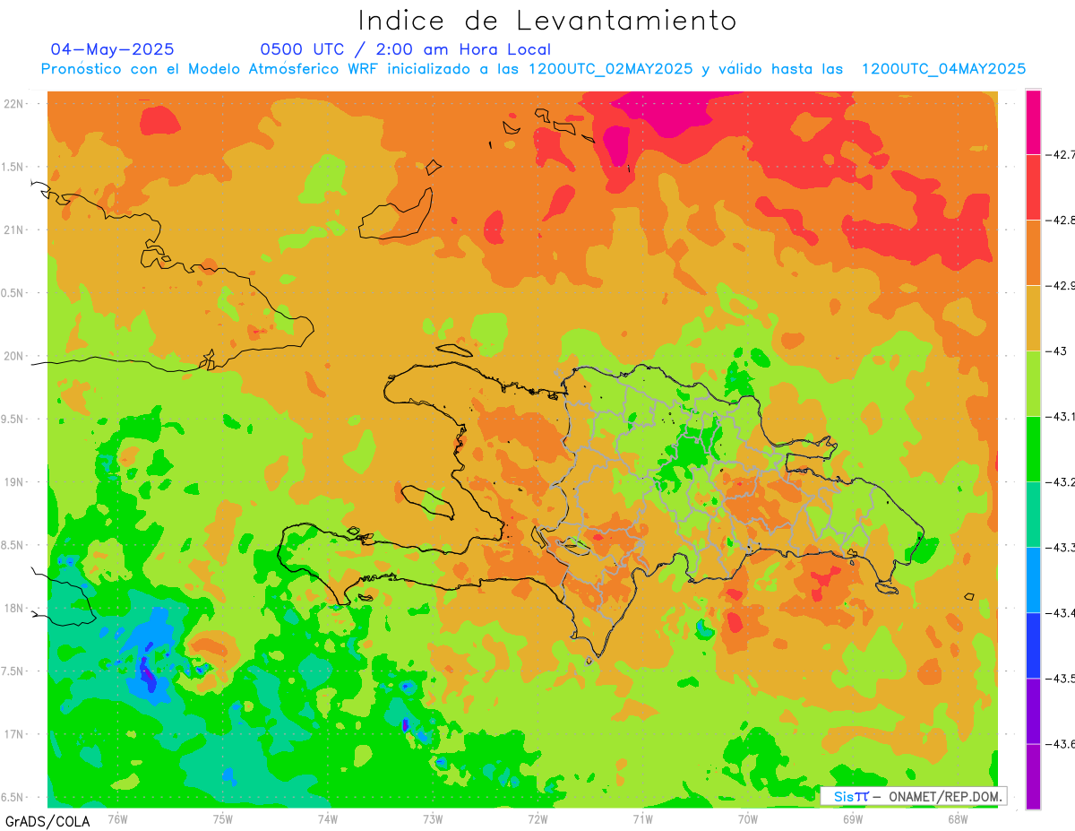Click the latitude label "18N"
The image size is (1075, 831).
click(x=13, y=609)
